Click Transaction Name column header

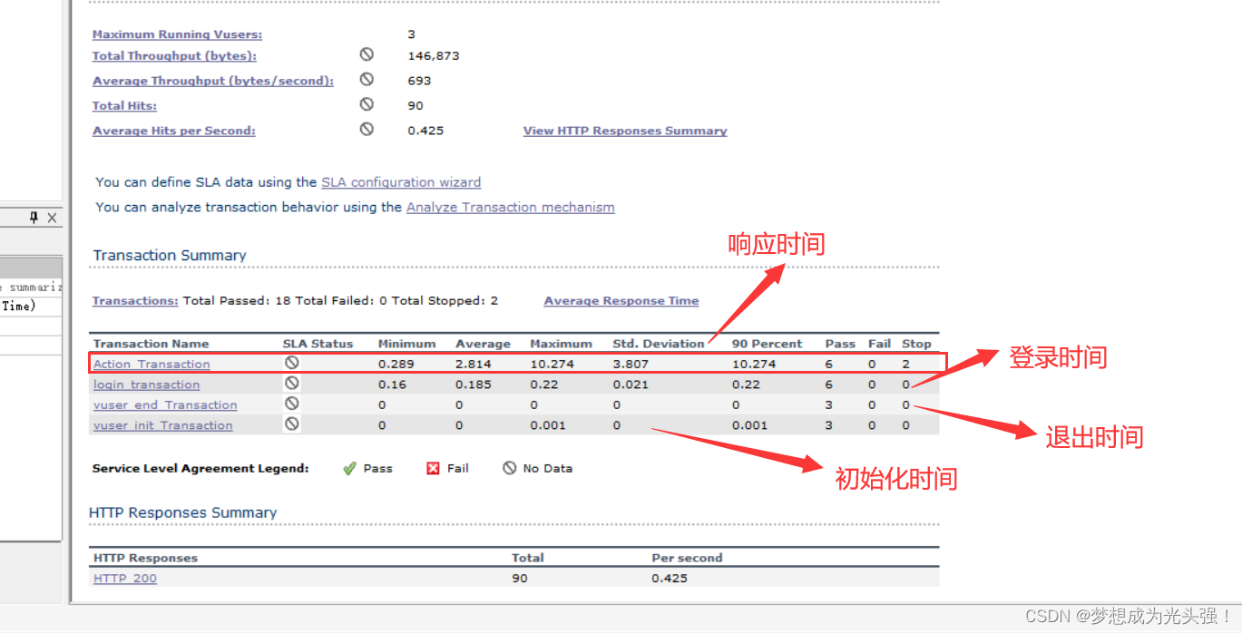pyautogui.click(x=151, y=344)
